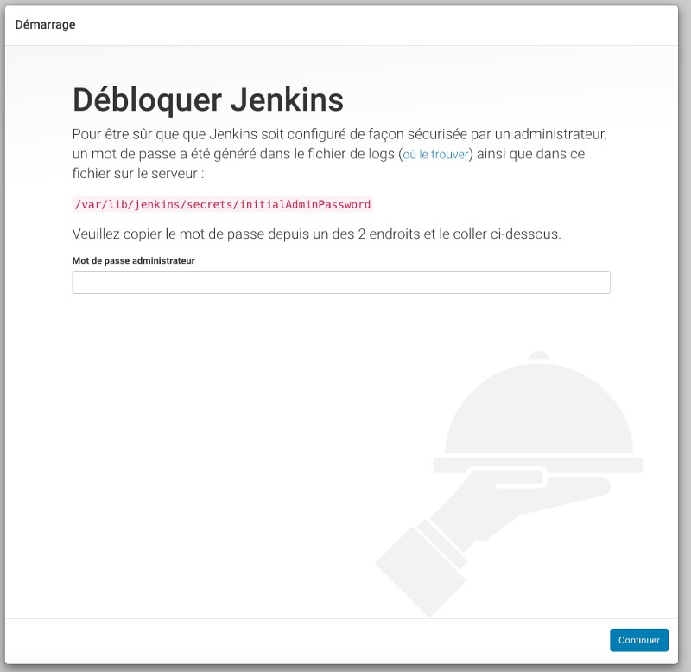This screenshot has height=672, width=691.
Task: Click the 'Débloquer Jenkins' heading
Action: point(208,99)
